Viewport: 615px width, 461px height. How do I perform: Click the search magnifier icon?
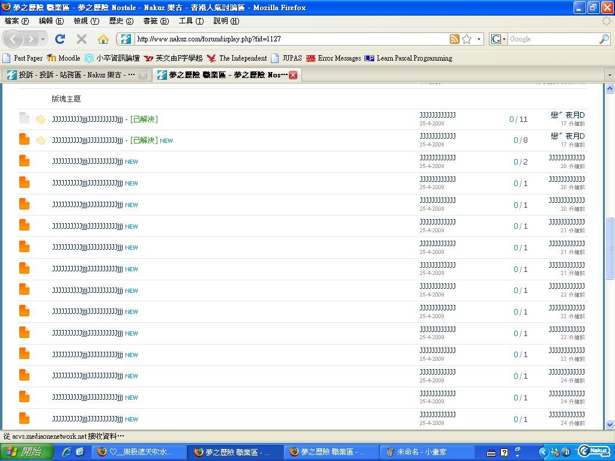pos(604,39)
